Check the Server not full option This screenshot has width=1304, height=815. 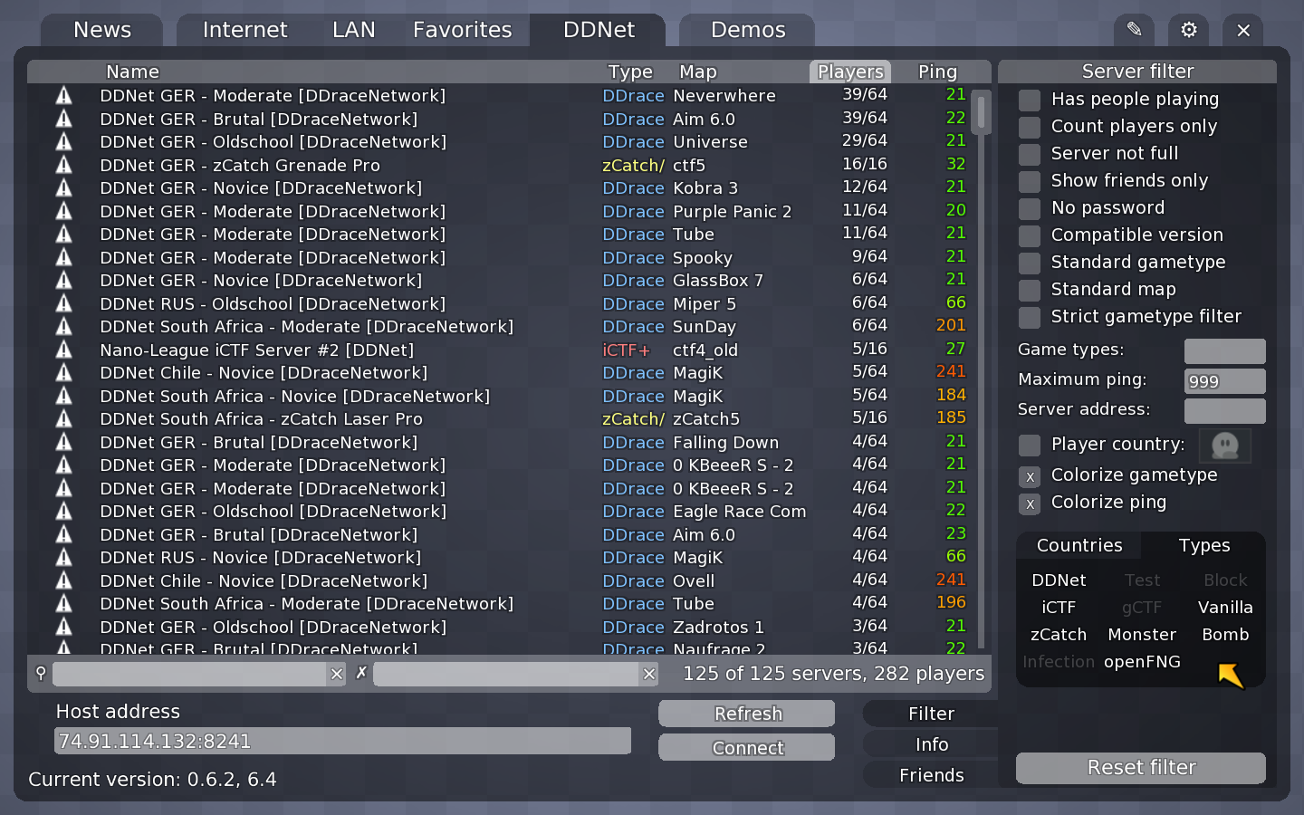(x=1030, y=154)
